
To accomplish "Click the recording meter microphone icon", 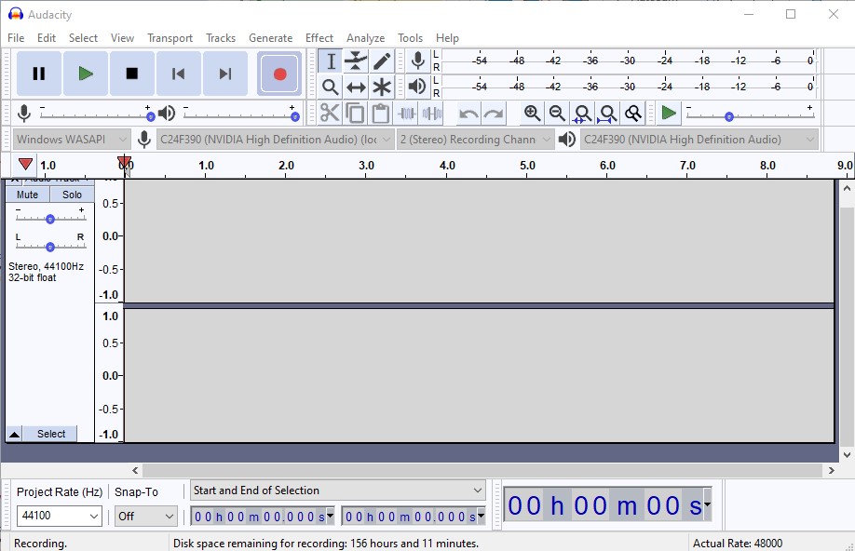I will pyautogui.click(x=418, y=61).
